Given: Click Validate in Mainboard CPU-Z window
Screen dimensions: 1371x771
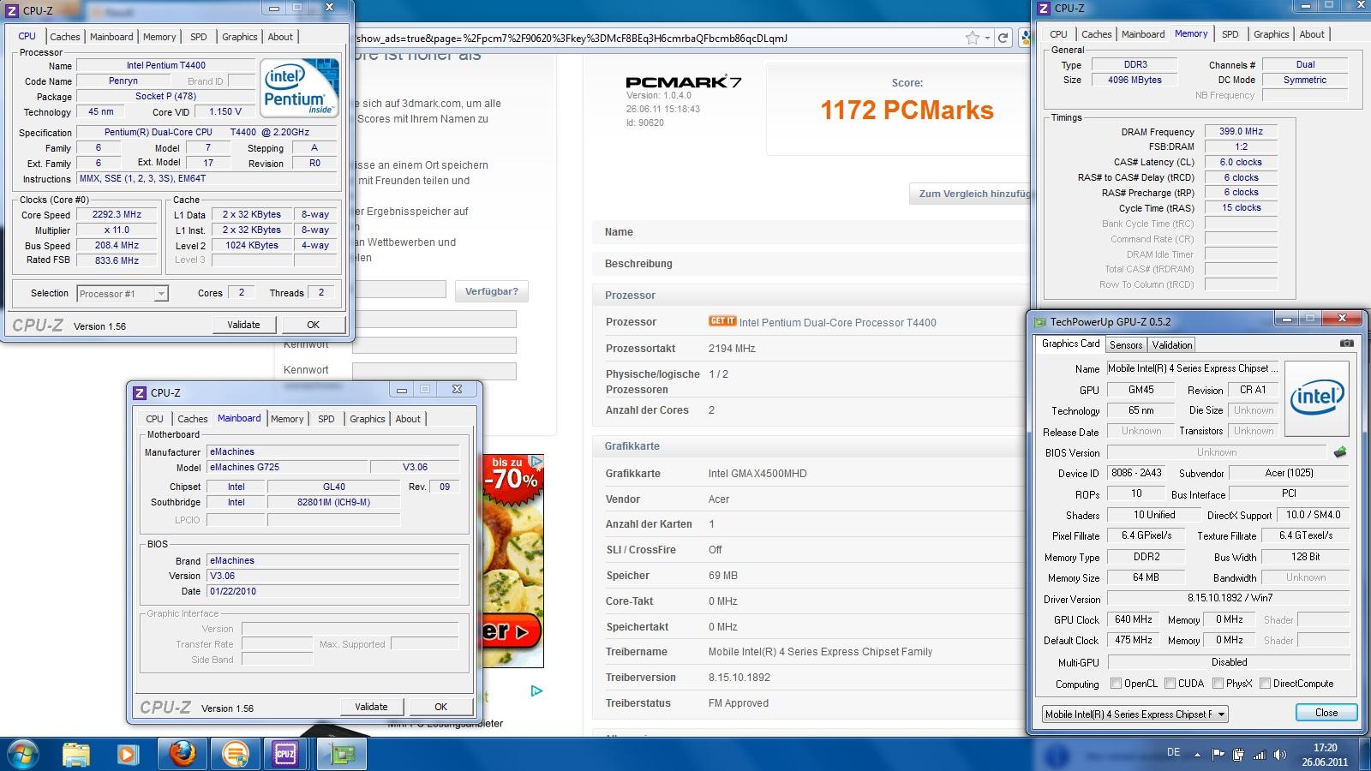Looking at the screenshot, I should (x=371, y=707).
